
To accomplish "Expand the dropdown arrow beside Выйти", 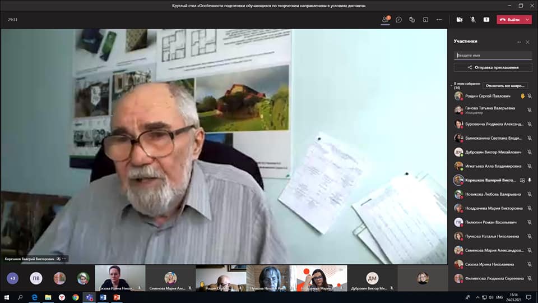I will (x=528, y=19).
